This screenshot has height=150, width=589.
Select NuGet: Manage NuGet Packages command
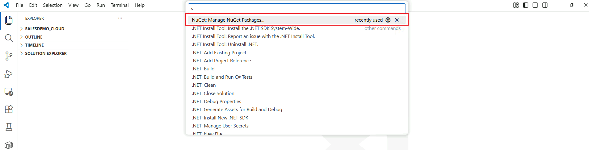click(x=228, y=20)
